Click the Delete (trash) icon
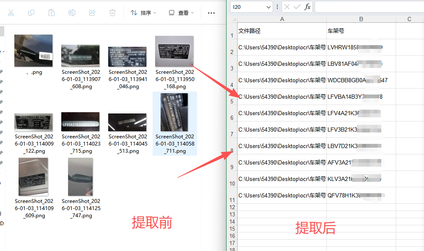424x251 pixels. tap(112, 13)
